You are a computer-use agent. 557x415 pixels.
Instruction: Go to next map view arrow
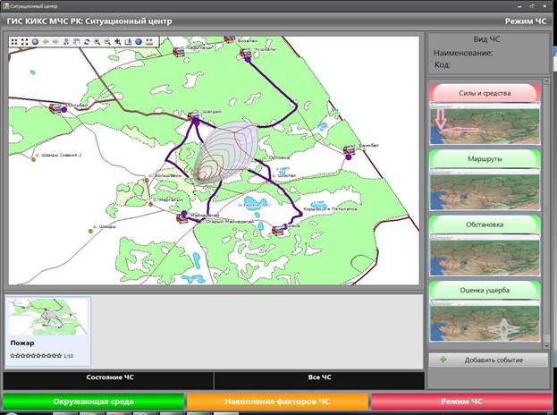tap(56, 41)
